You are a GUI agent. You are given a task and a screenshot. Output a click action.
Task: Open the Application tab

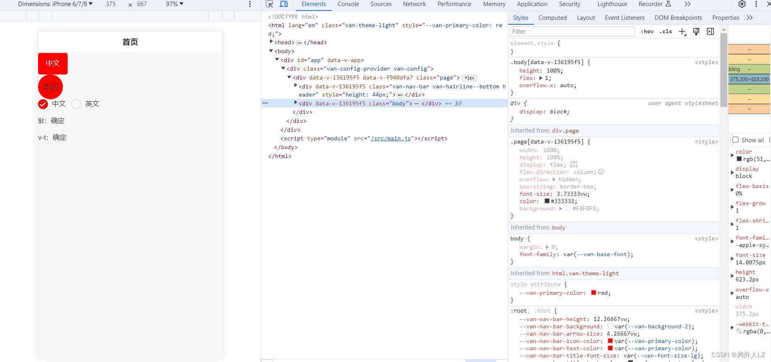click(x=532, y=4)
